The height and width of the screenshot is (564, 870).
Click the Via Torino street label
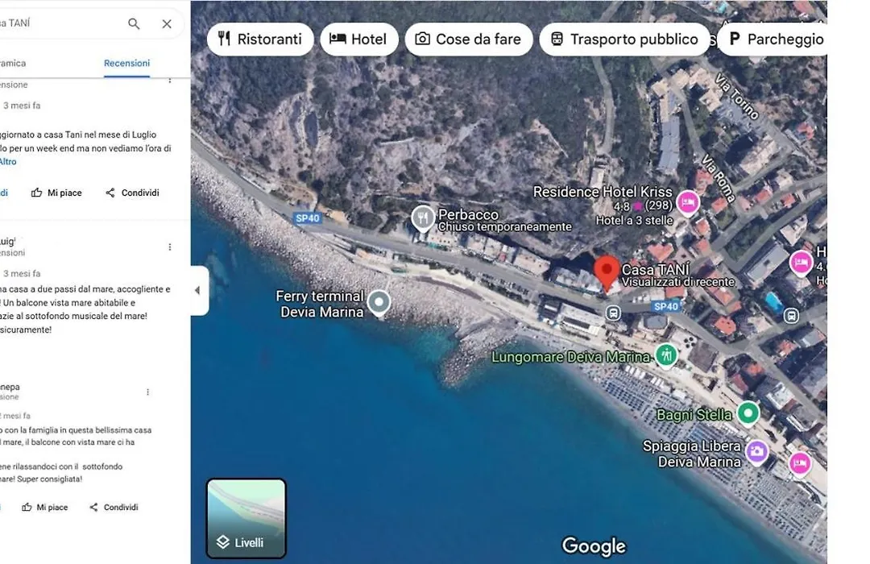[737, 97]
